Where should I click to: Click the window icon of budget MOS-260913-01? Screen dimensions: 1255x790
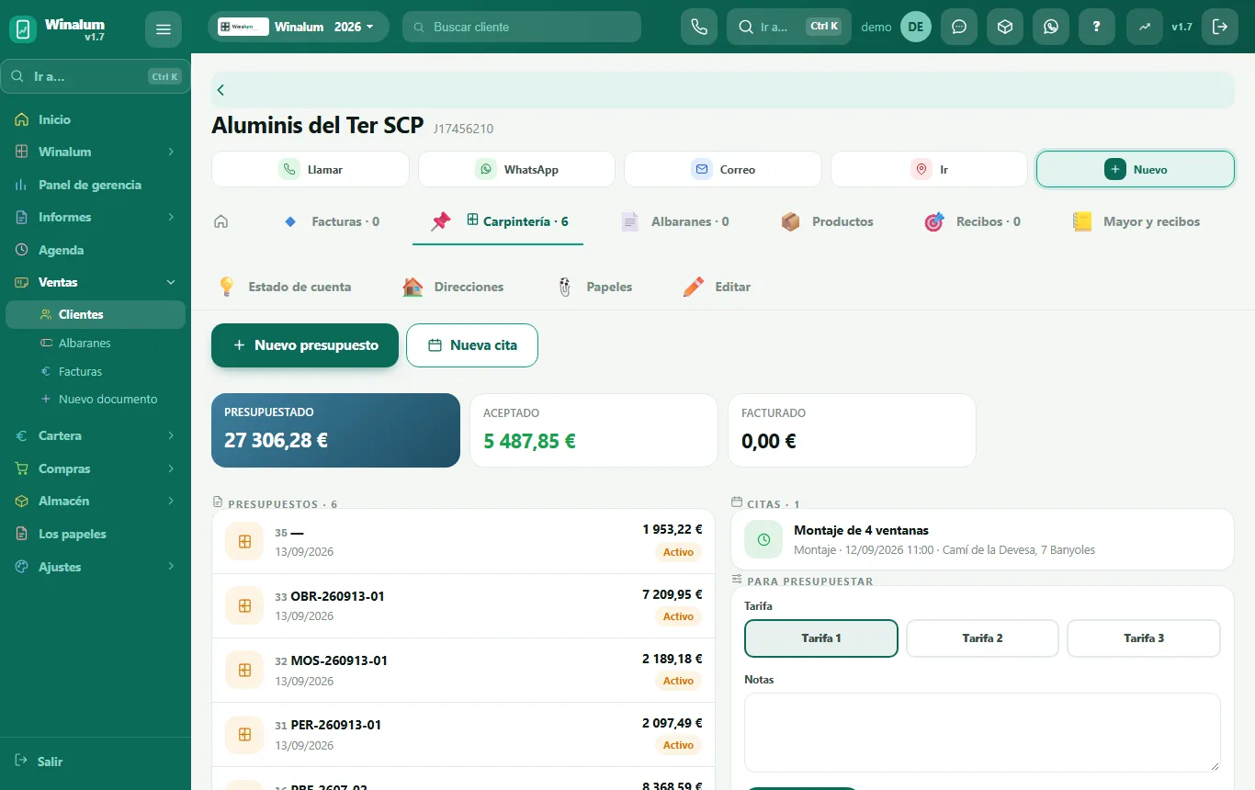pos(244,671)
